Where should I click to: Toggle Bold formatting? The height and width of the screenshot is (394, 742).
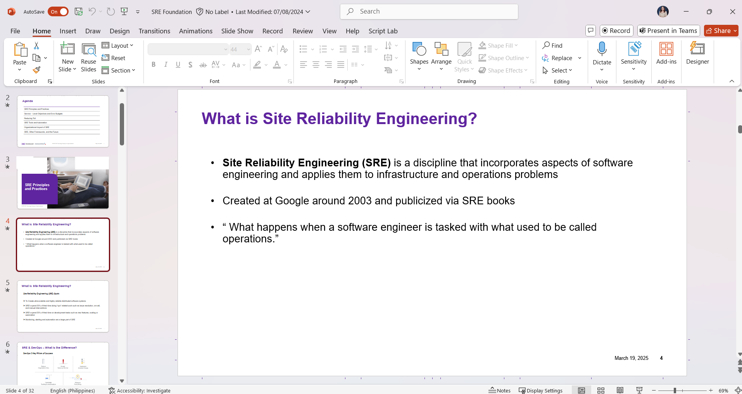154,65
